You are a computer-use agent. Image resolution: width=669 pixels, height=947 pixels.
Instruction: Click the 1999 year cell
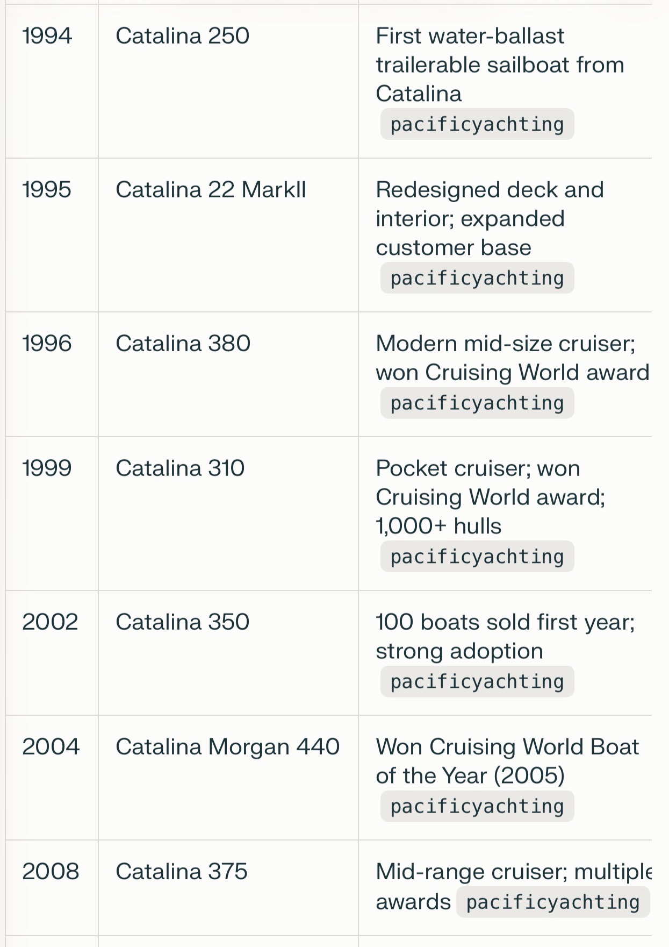tap(47, 468)
